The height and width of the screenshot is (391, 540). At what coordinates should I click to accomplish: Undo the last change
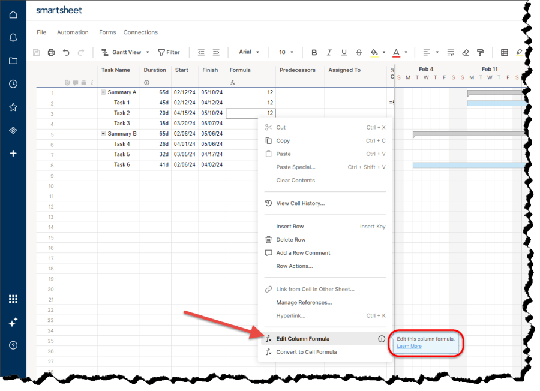[x=65, y=52]
